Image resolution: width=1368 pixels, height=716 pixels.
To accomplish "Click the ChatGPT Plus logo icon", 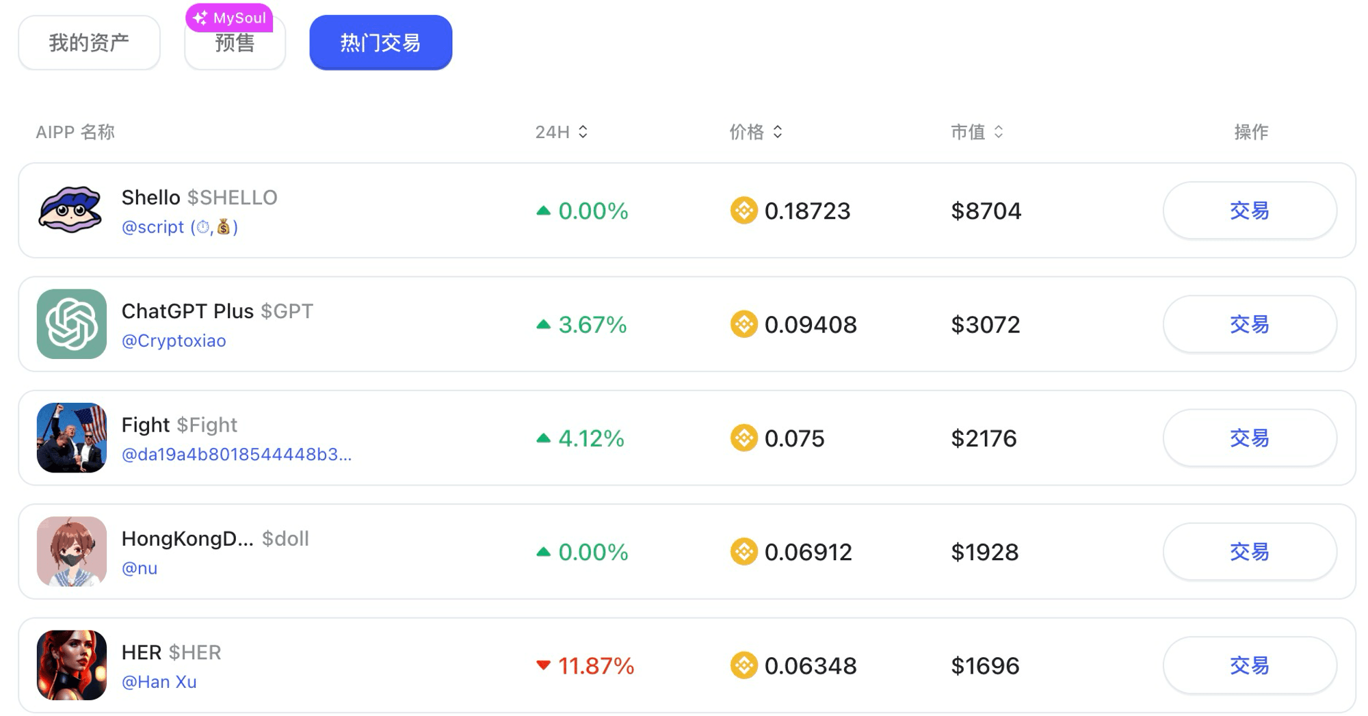I will 71,324.
